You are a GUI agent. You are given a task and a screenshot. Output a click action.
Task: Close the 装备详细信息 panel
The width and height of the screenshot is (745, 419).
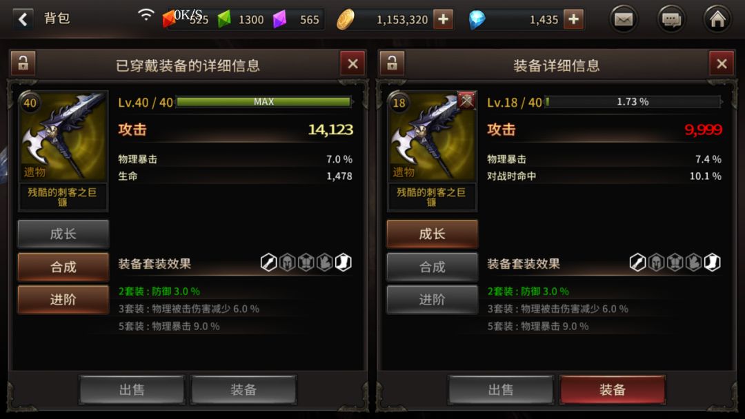click(x=722, y=63)
